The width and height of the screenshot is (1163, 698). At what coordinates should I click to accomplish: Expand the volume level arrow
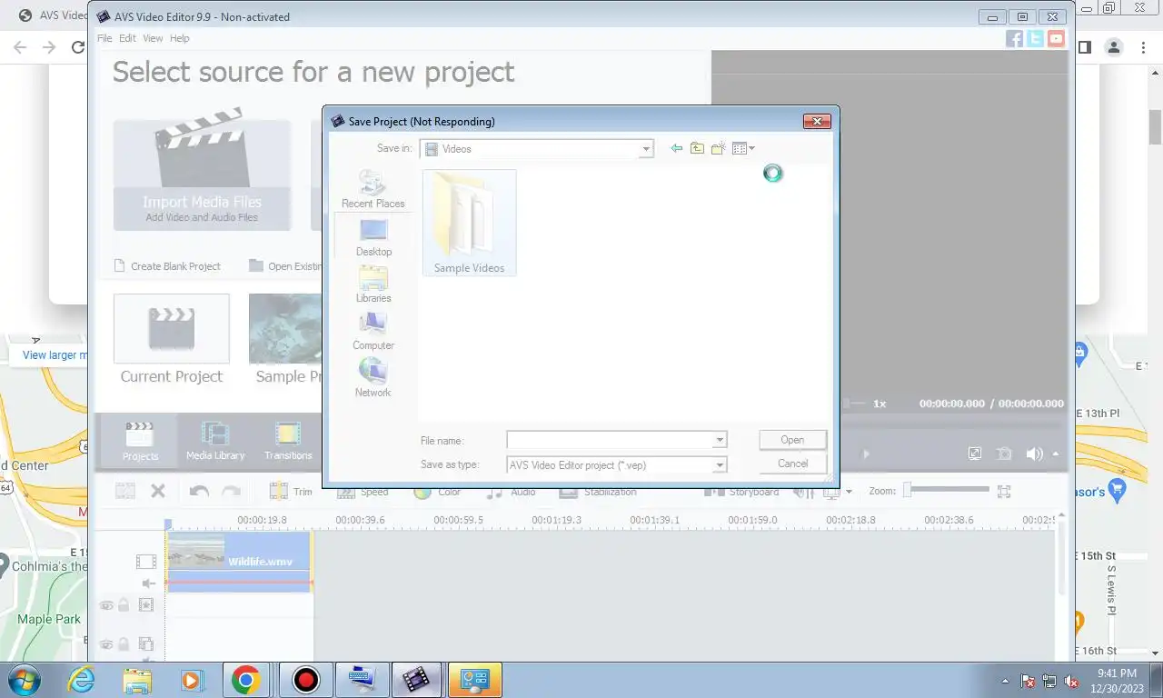coord(1056,454)
